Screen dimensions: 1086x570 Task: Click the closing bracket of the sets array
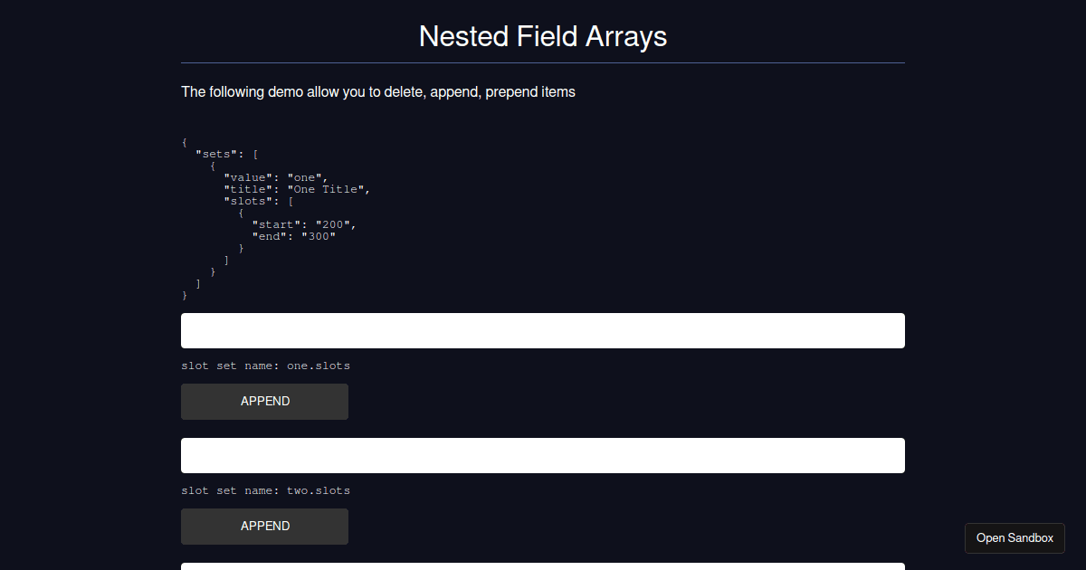pyautogui.click(x=197, y=282)
